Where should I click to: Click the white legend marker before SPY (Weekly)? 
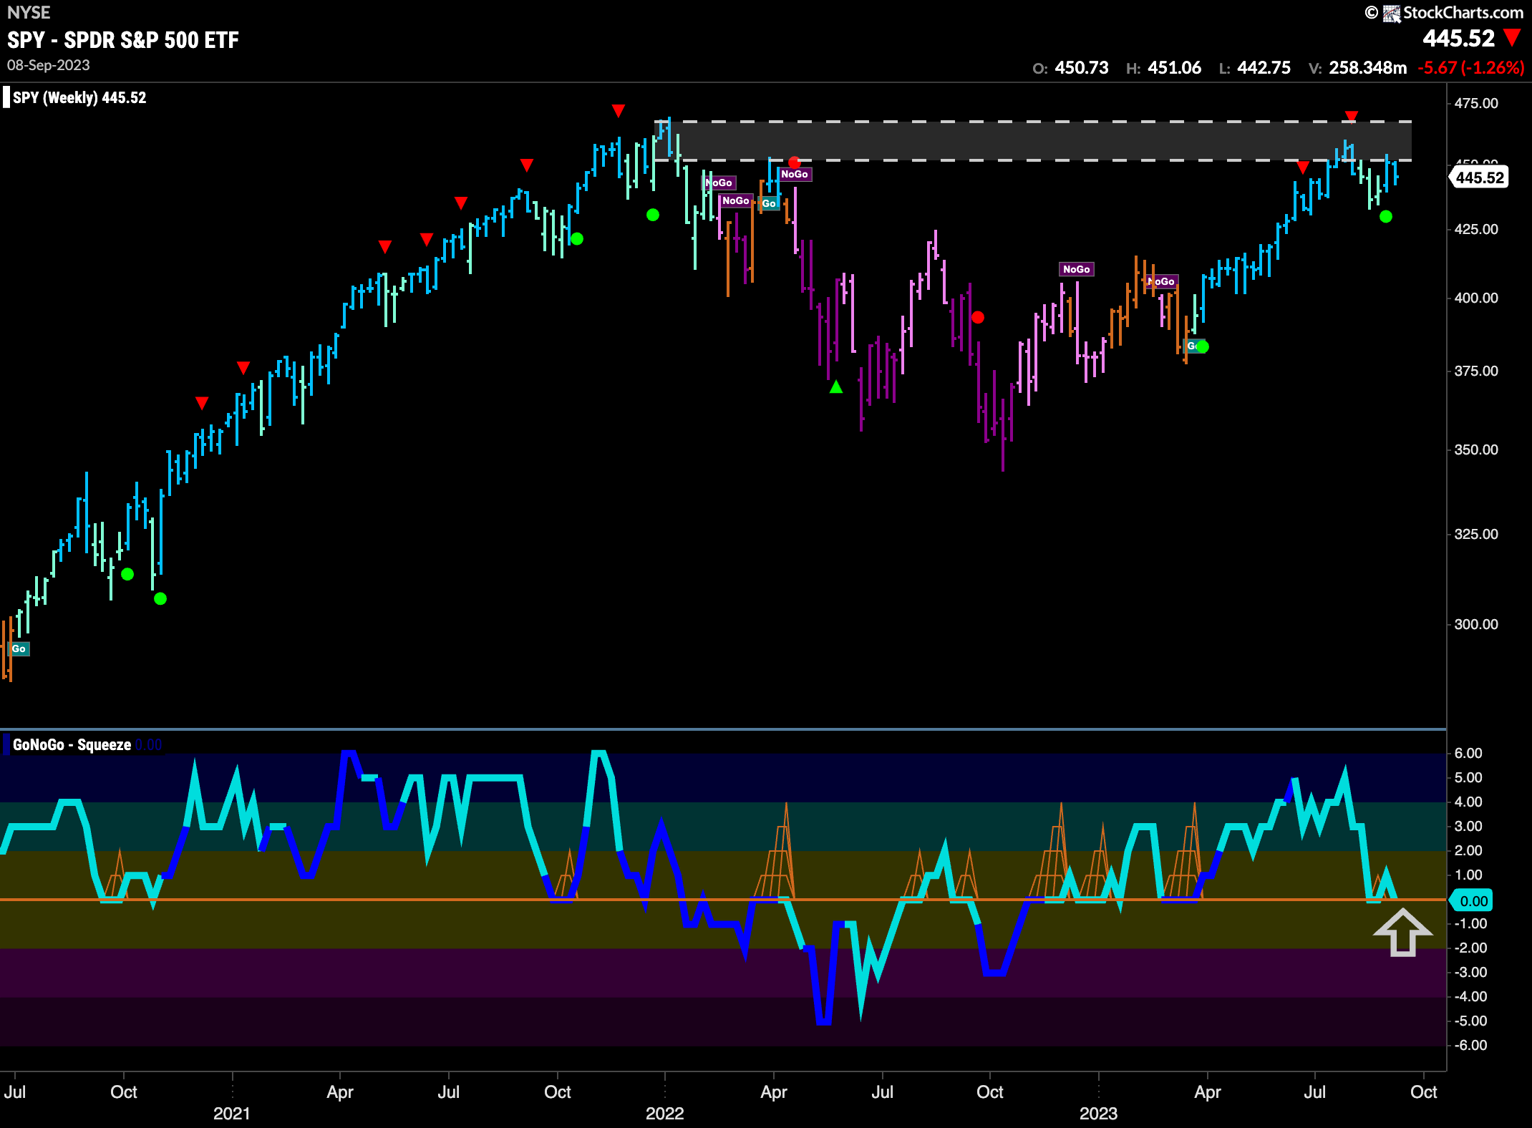click(x=6, y=97)
